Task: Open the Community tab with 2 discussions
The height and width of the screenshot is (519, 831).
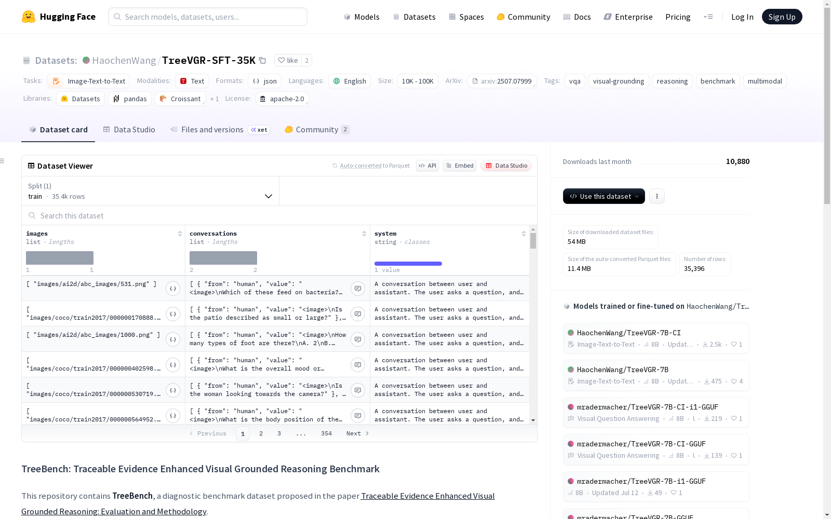Action: 317,130
